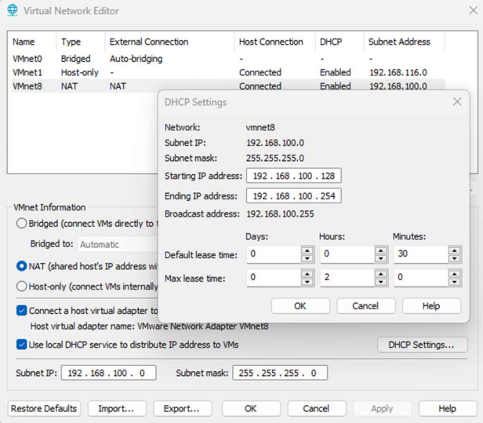This screenshot has width=483, height=423.
Task: Click OK in the DHCP Settings dialog
Action: pyautogui.click(x=300, y=306)
